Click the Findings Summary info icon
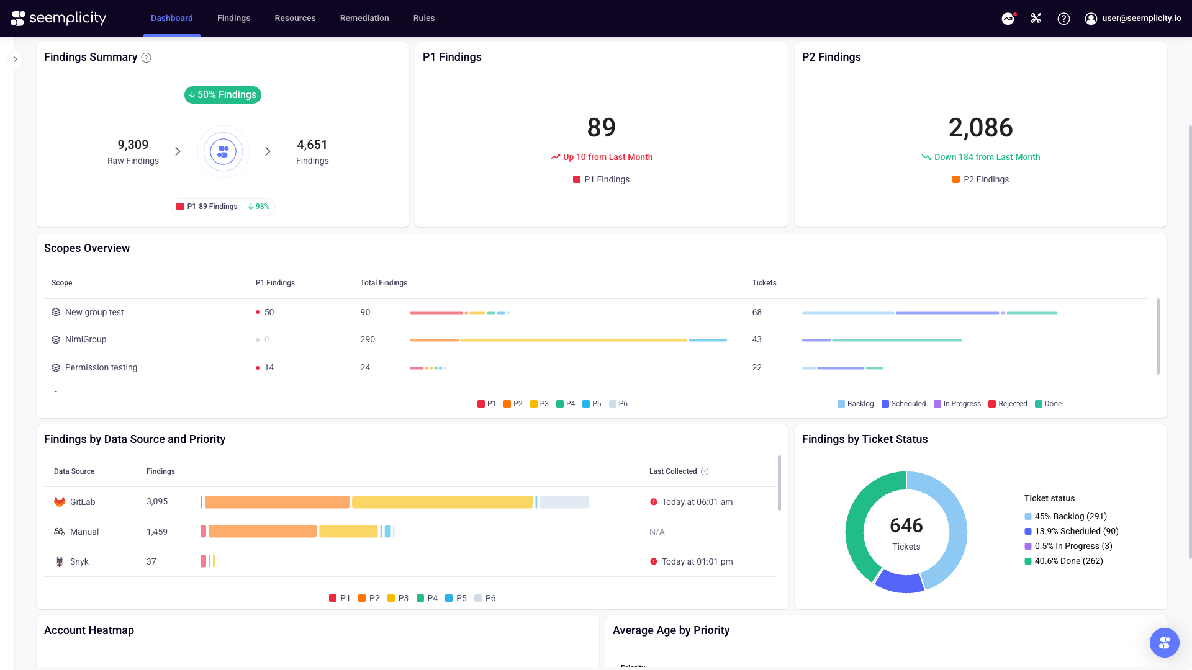 point(147,58)
